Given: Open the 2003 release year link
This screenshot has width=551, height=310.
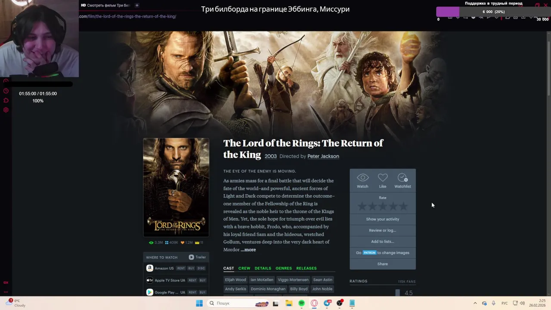Looking at the screenshot, I should (270, 156).
